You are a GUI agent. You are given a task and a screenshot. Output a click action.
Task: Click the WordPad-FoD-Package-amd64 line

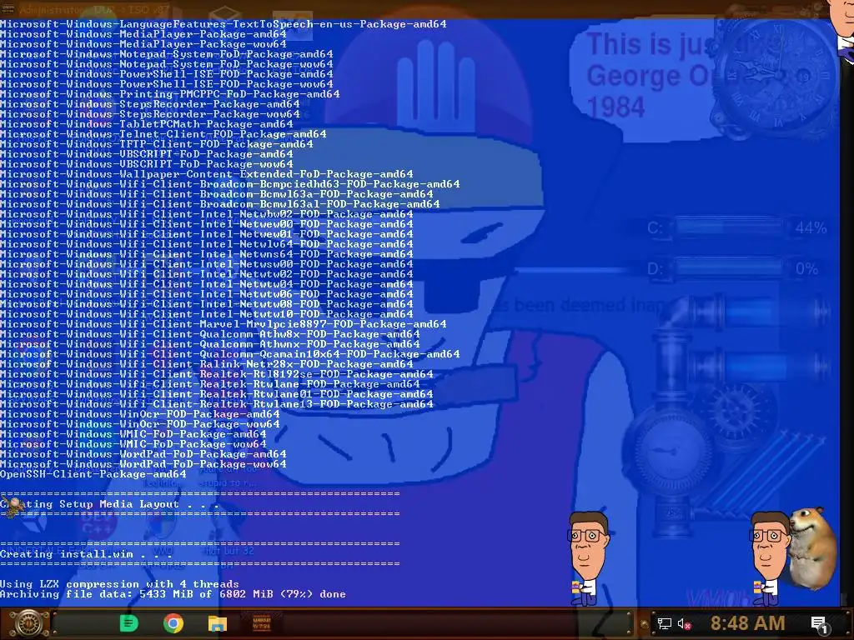143,454
